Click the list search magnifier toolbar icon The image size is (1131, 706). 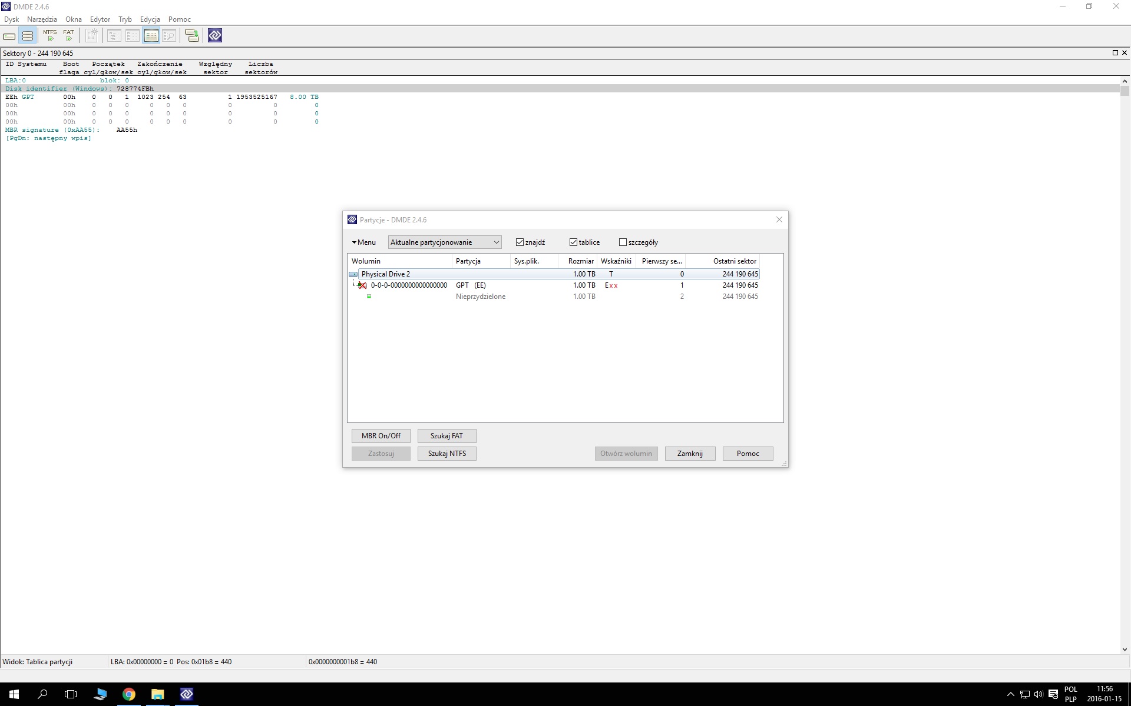169,36
